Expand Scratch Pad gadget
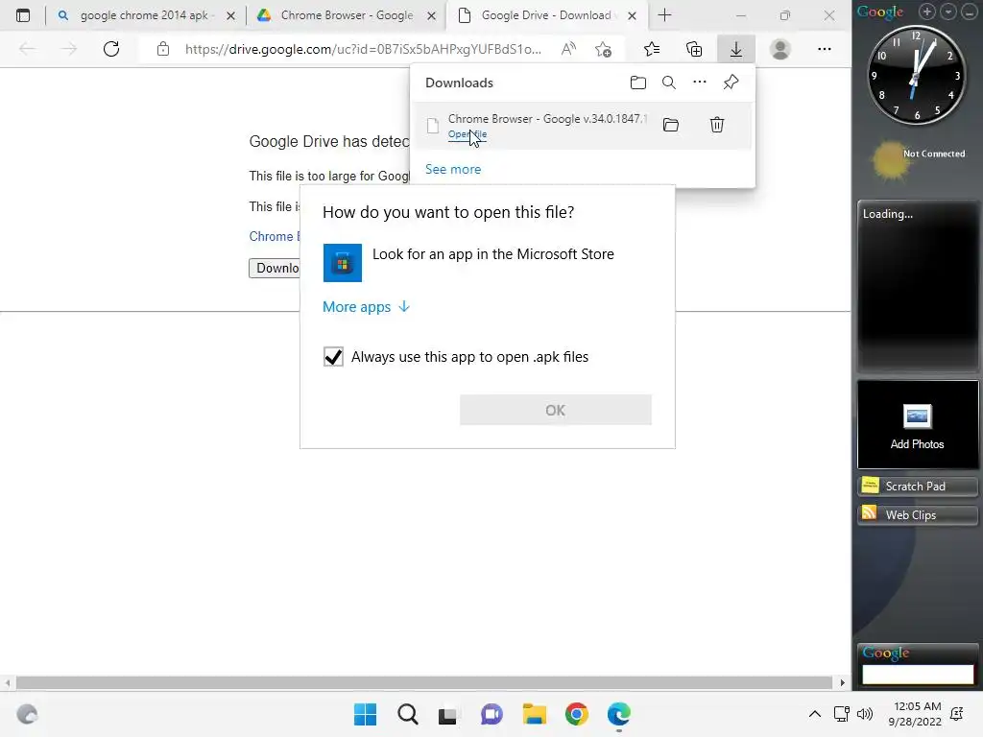Image resolution: width=983 pixels, height=737 pixels. click(x=917, y=487)
